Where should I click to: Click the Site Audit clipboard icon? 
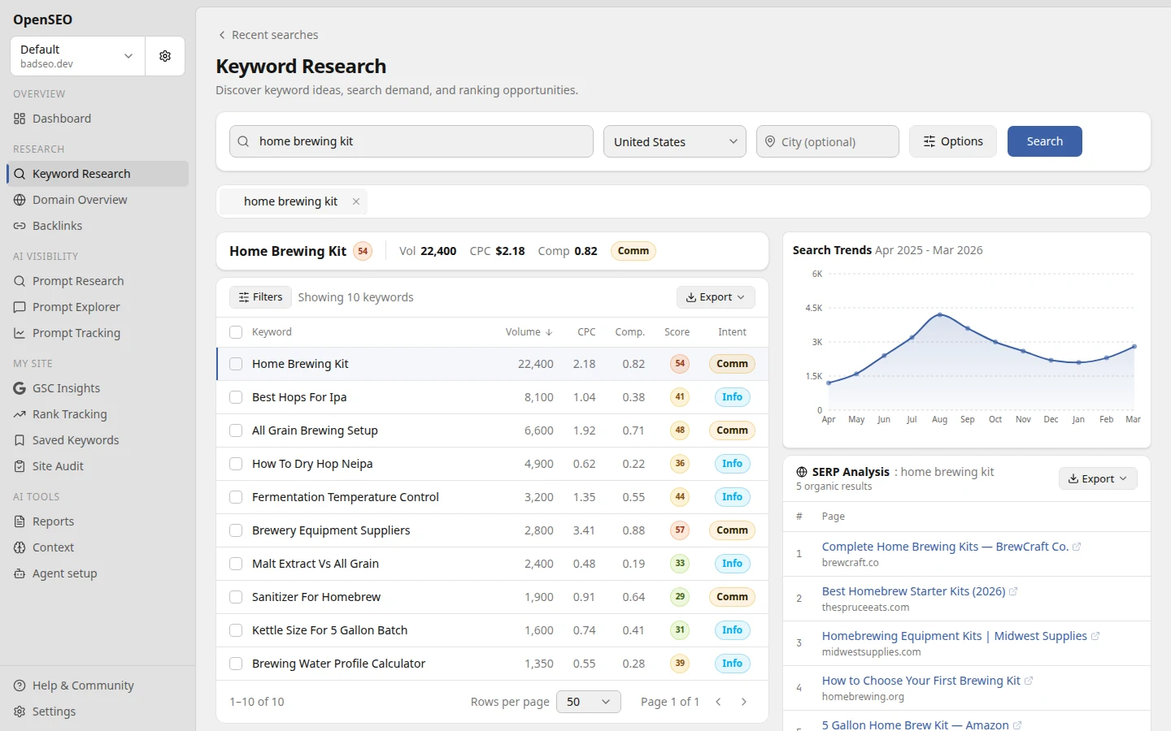coord(20,466)
